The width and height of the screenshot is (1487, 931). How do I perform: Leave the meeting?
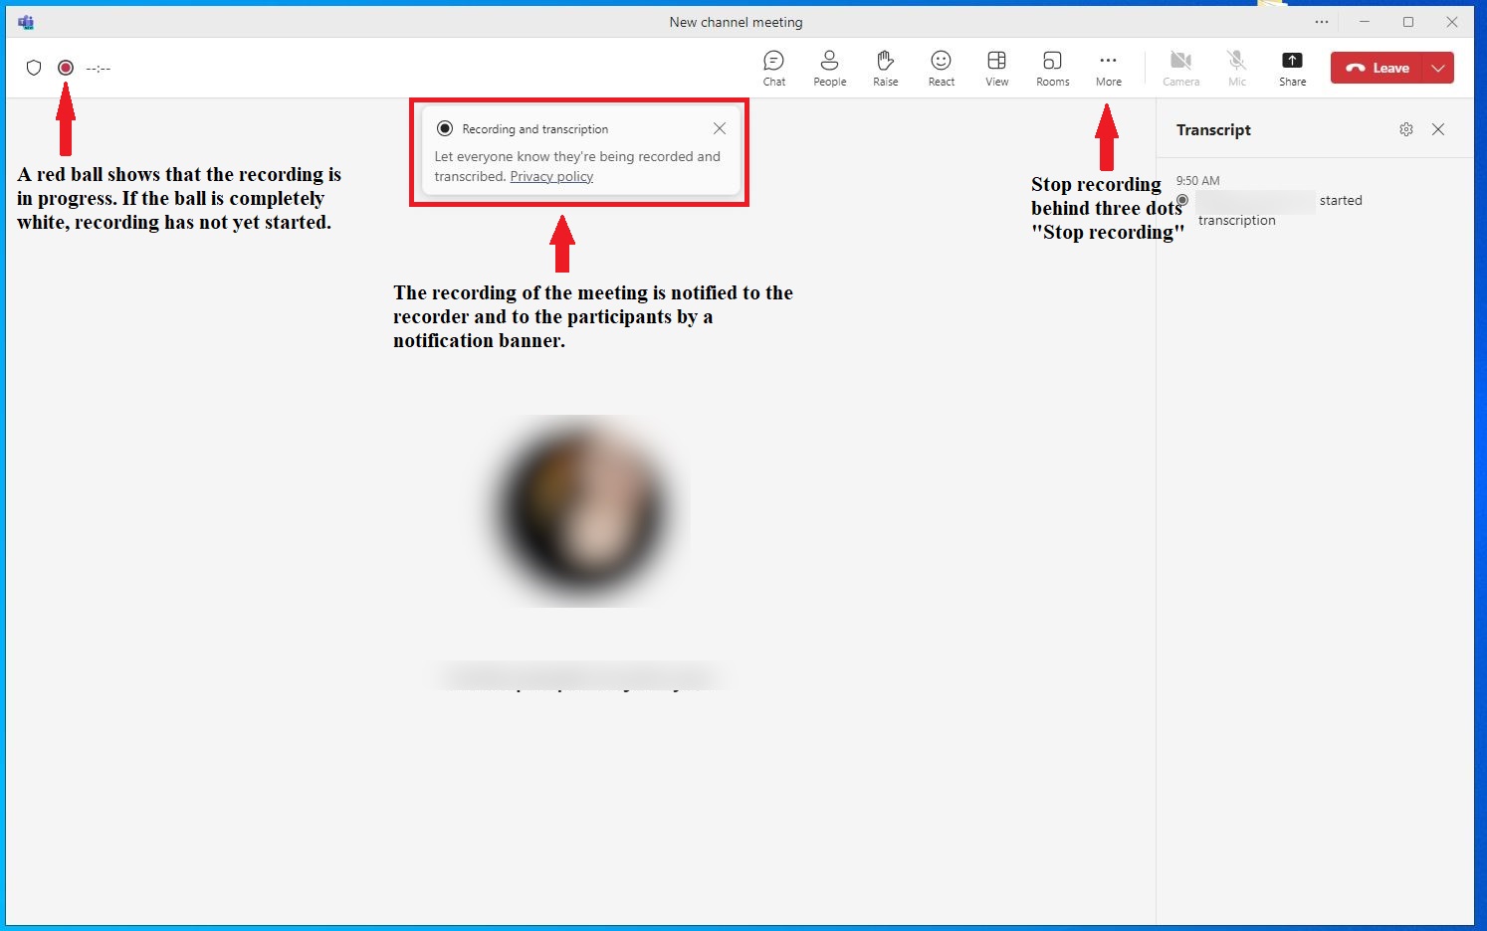click(1379, 68)
